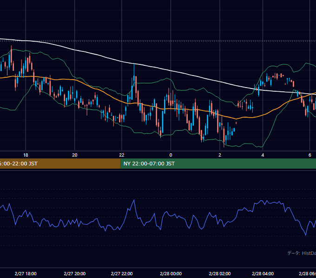Viewport: 316px width, 278px height.
Task: Click the NY 22:00-07:00 JST session bar
Action: tap(218, 164)
